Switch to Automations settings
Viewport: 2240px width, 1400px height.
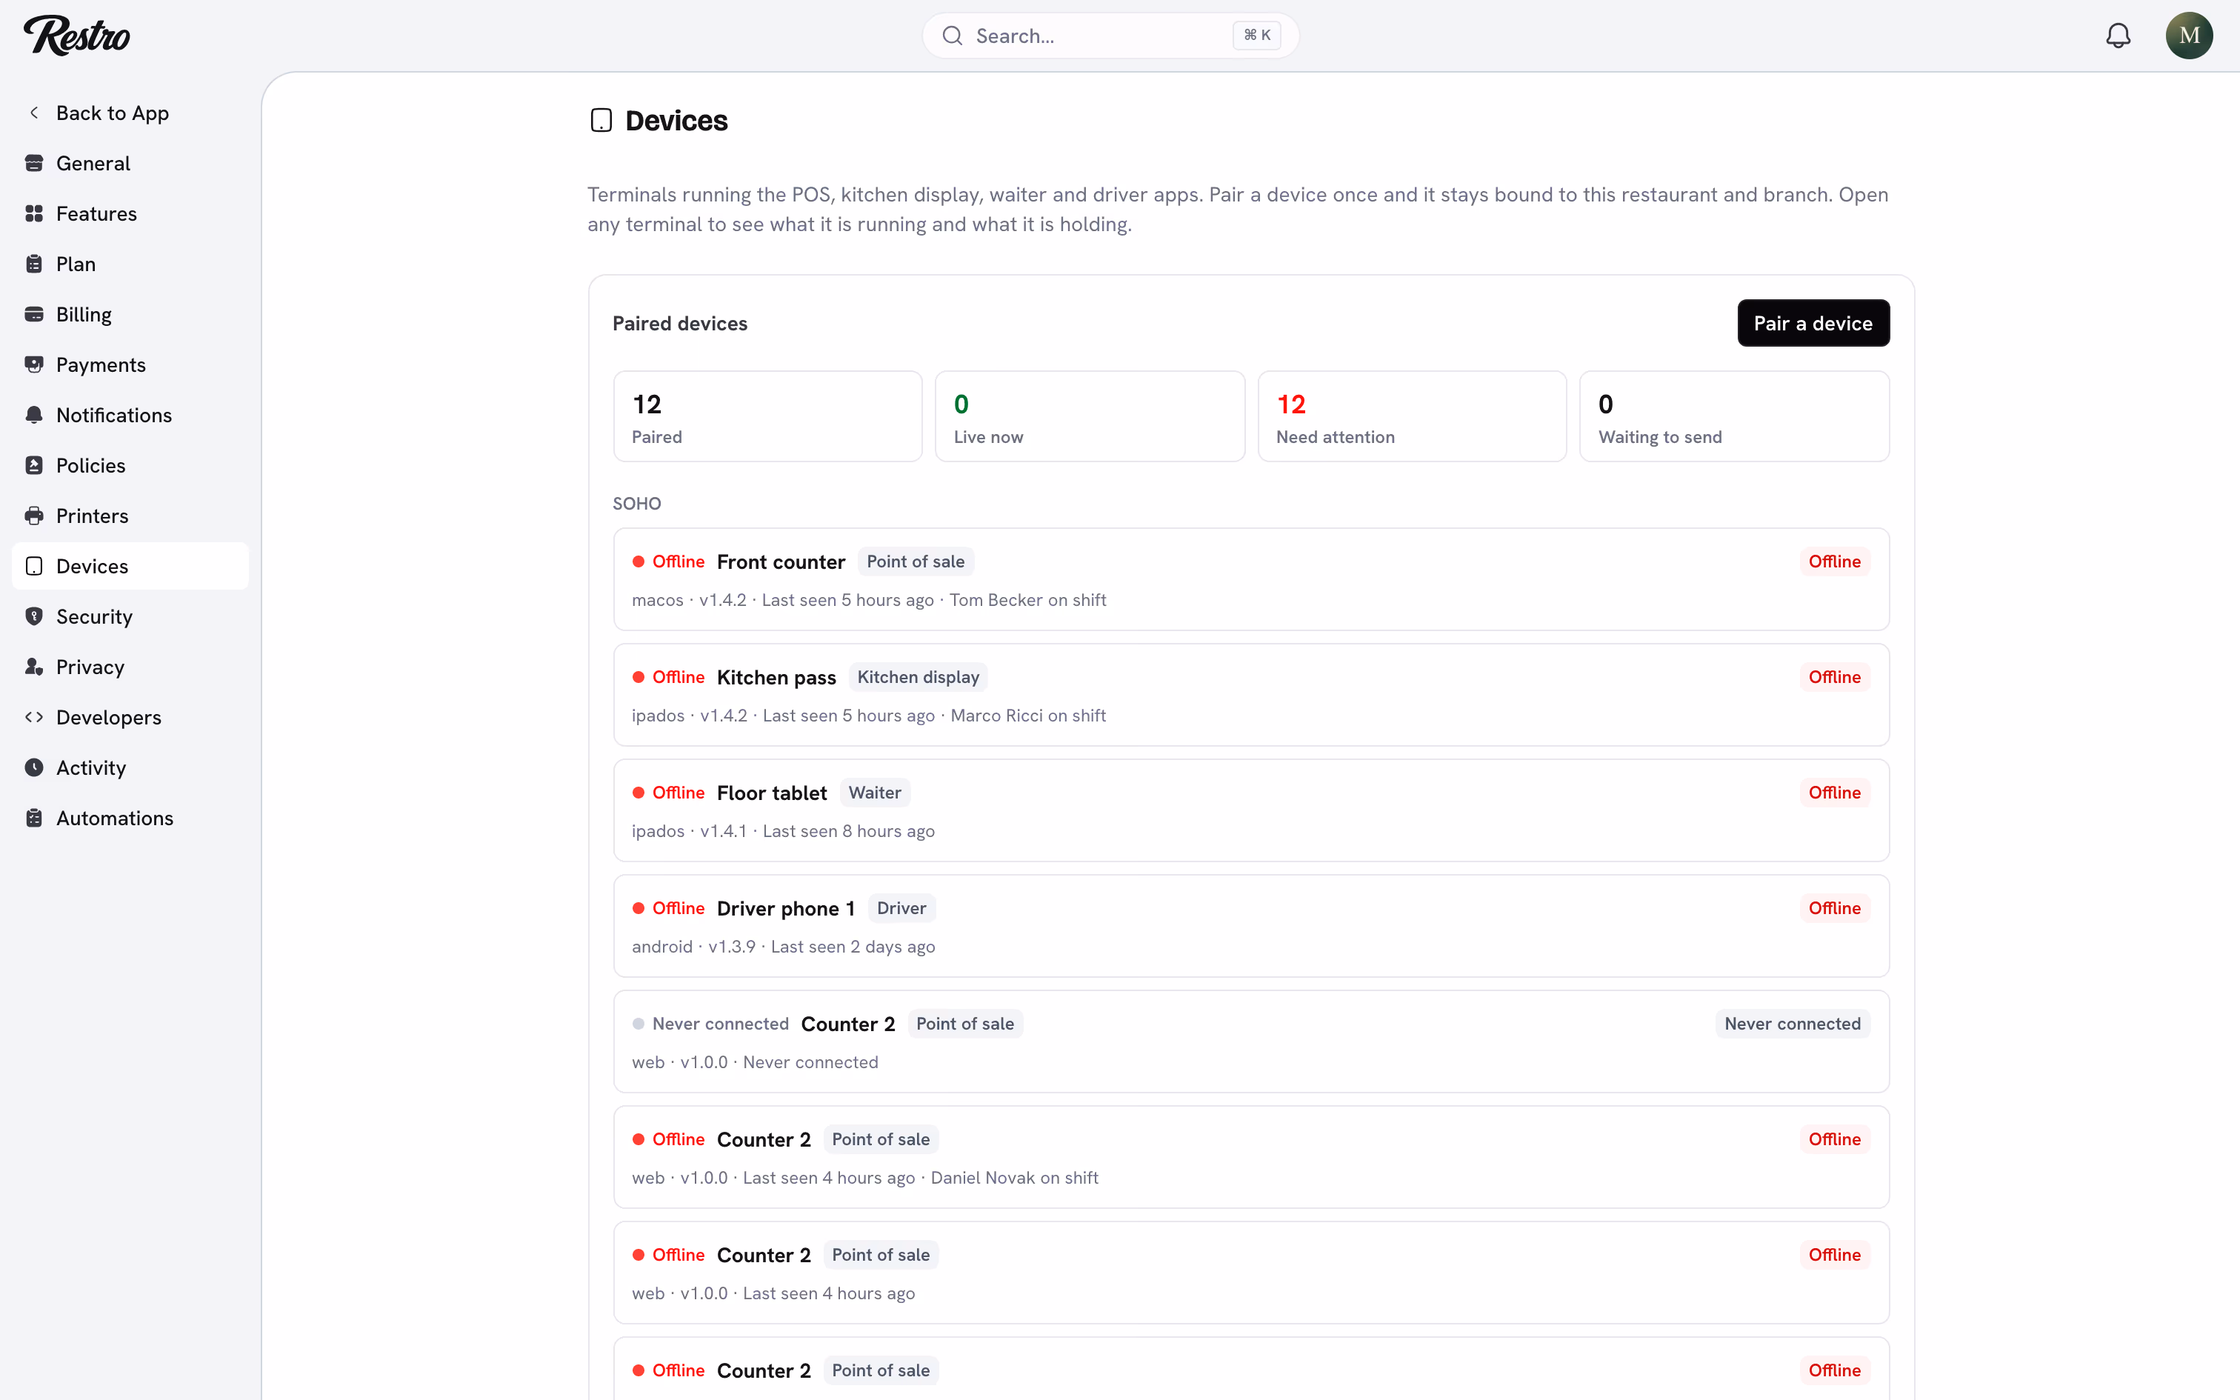coord(130,819)
